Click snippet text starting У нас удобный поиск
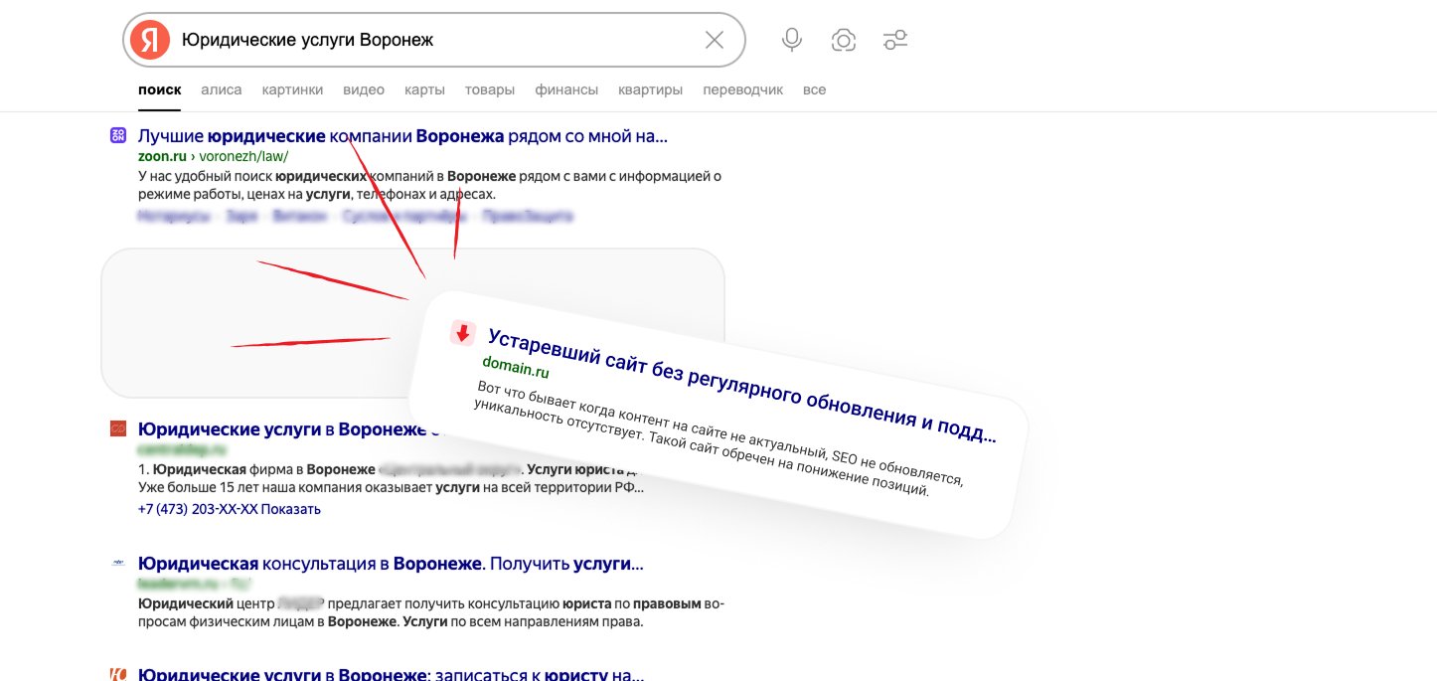Viewport: 1437px width, 681px height. pyautogui.click(x=429, y=185)
